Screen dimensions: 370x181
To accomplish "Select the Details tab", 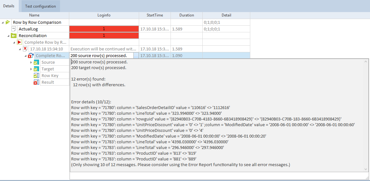I will coord(9,6).
